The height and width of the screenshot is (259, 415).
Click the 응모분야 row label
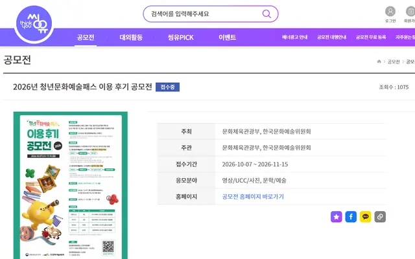186,181
